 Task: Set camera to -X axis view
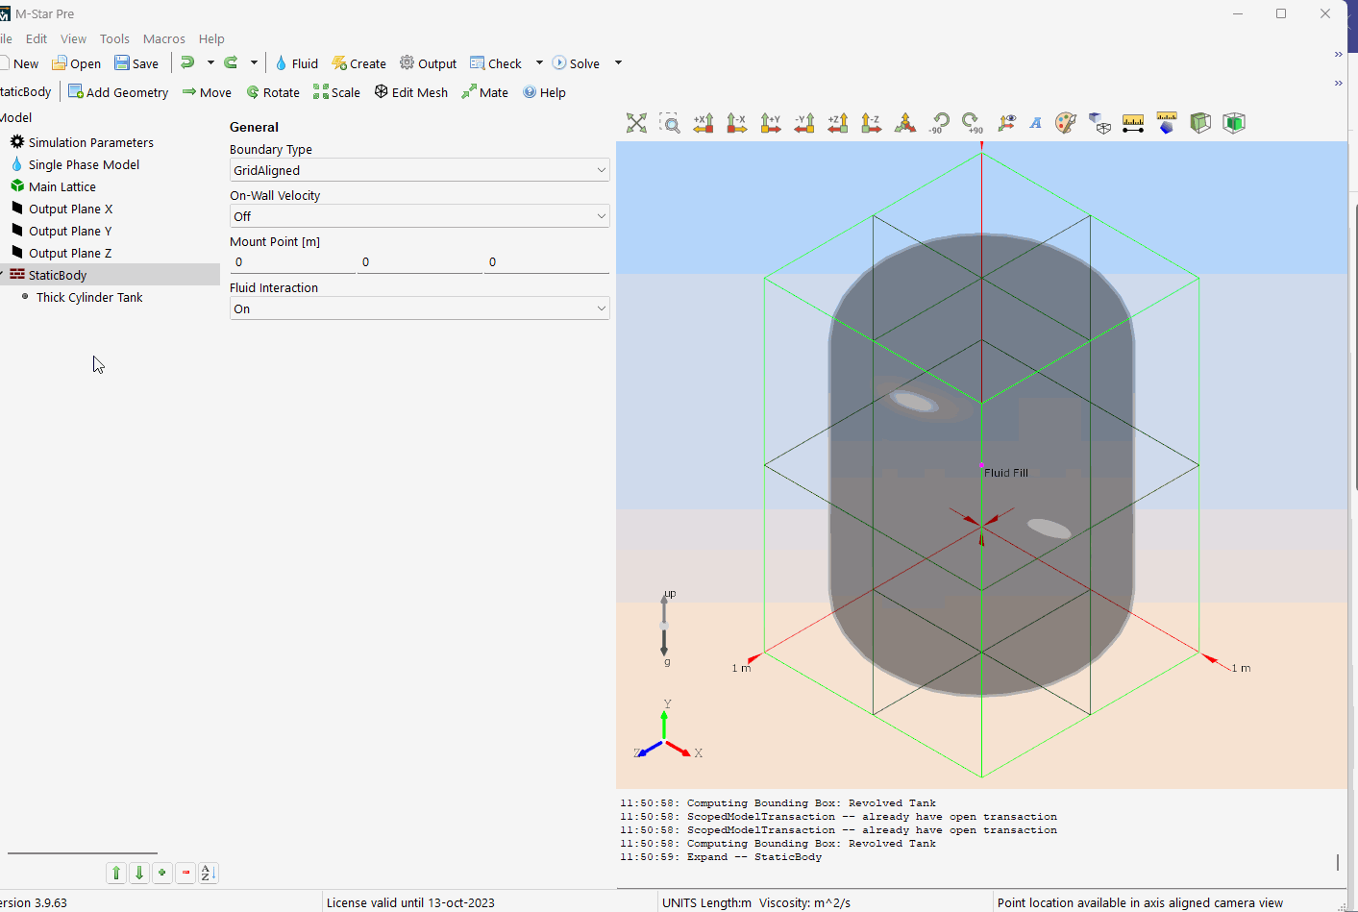[737, 123]
